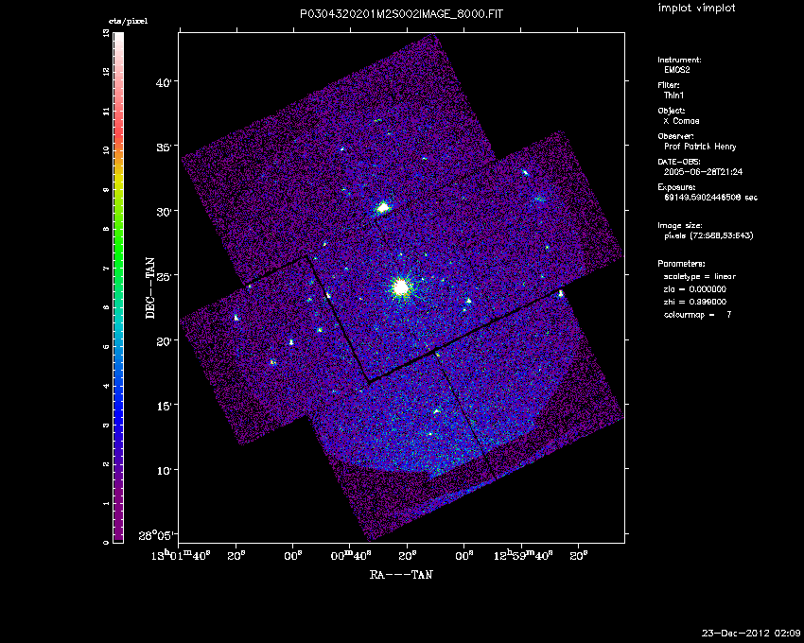
Task: Click the declination label 28°05'
Action: (158, 536)
